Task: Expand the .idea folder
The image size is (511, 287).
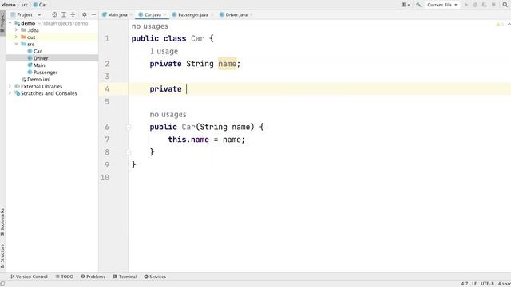Action: (16, 30)
